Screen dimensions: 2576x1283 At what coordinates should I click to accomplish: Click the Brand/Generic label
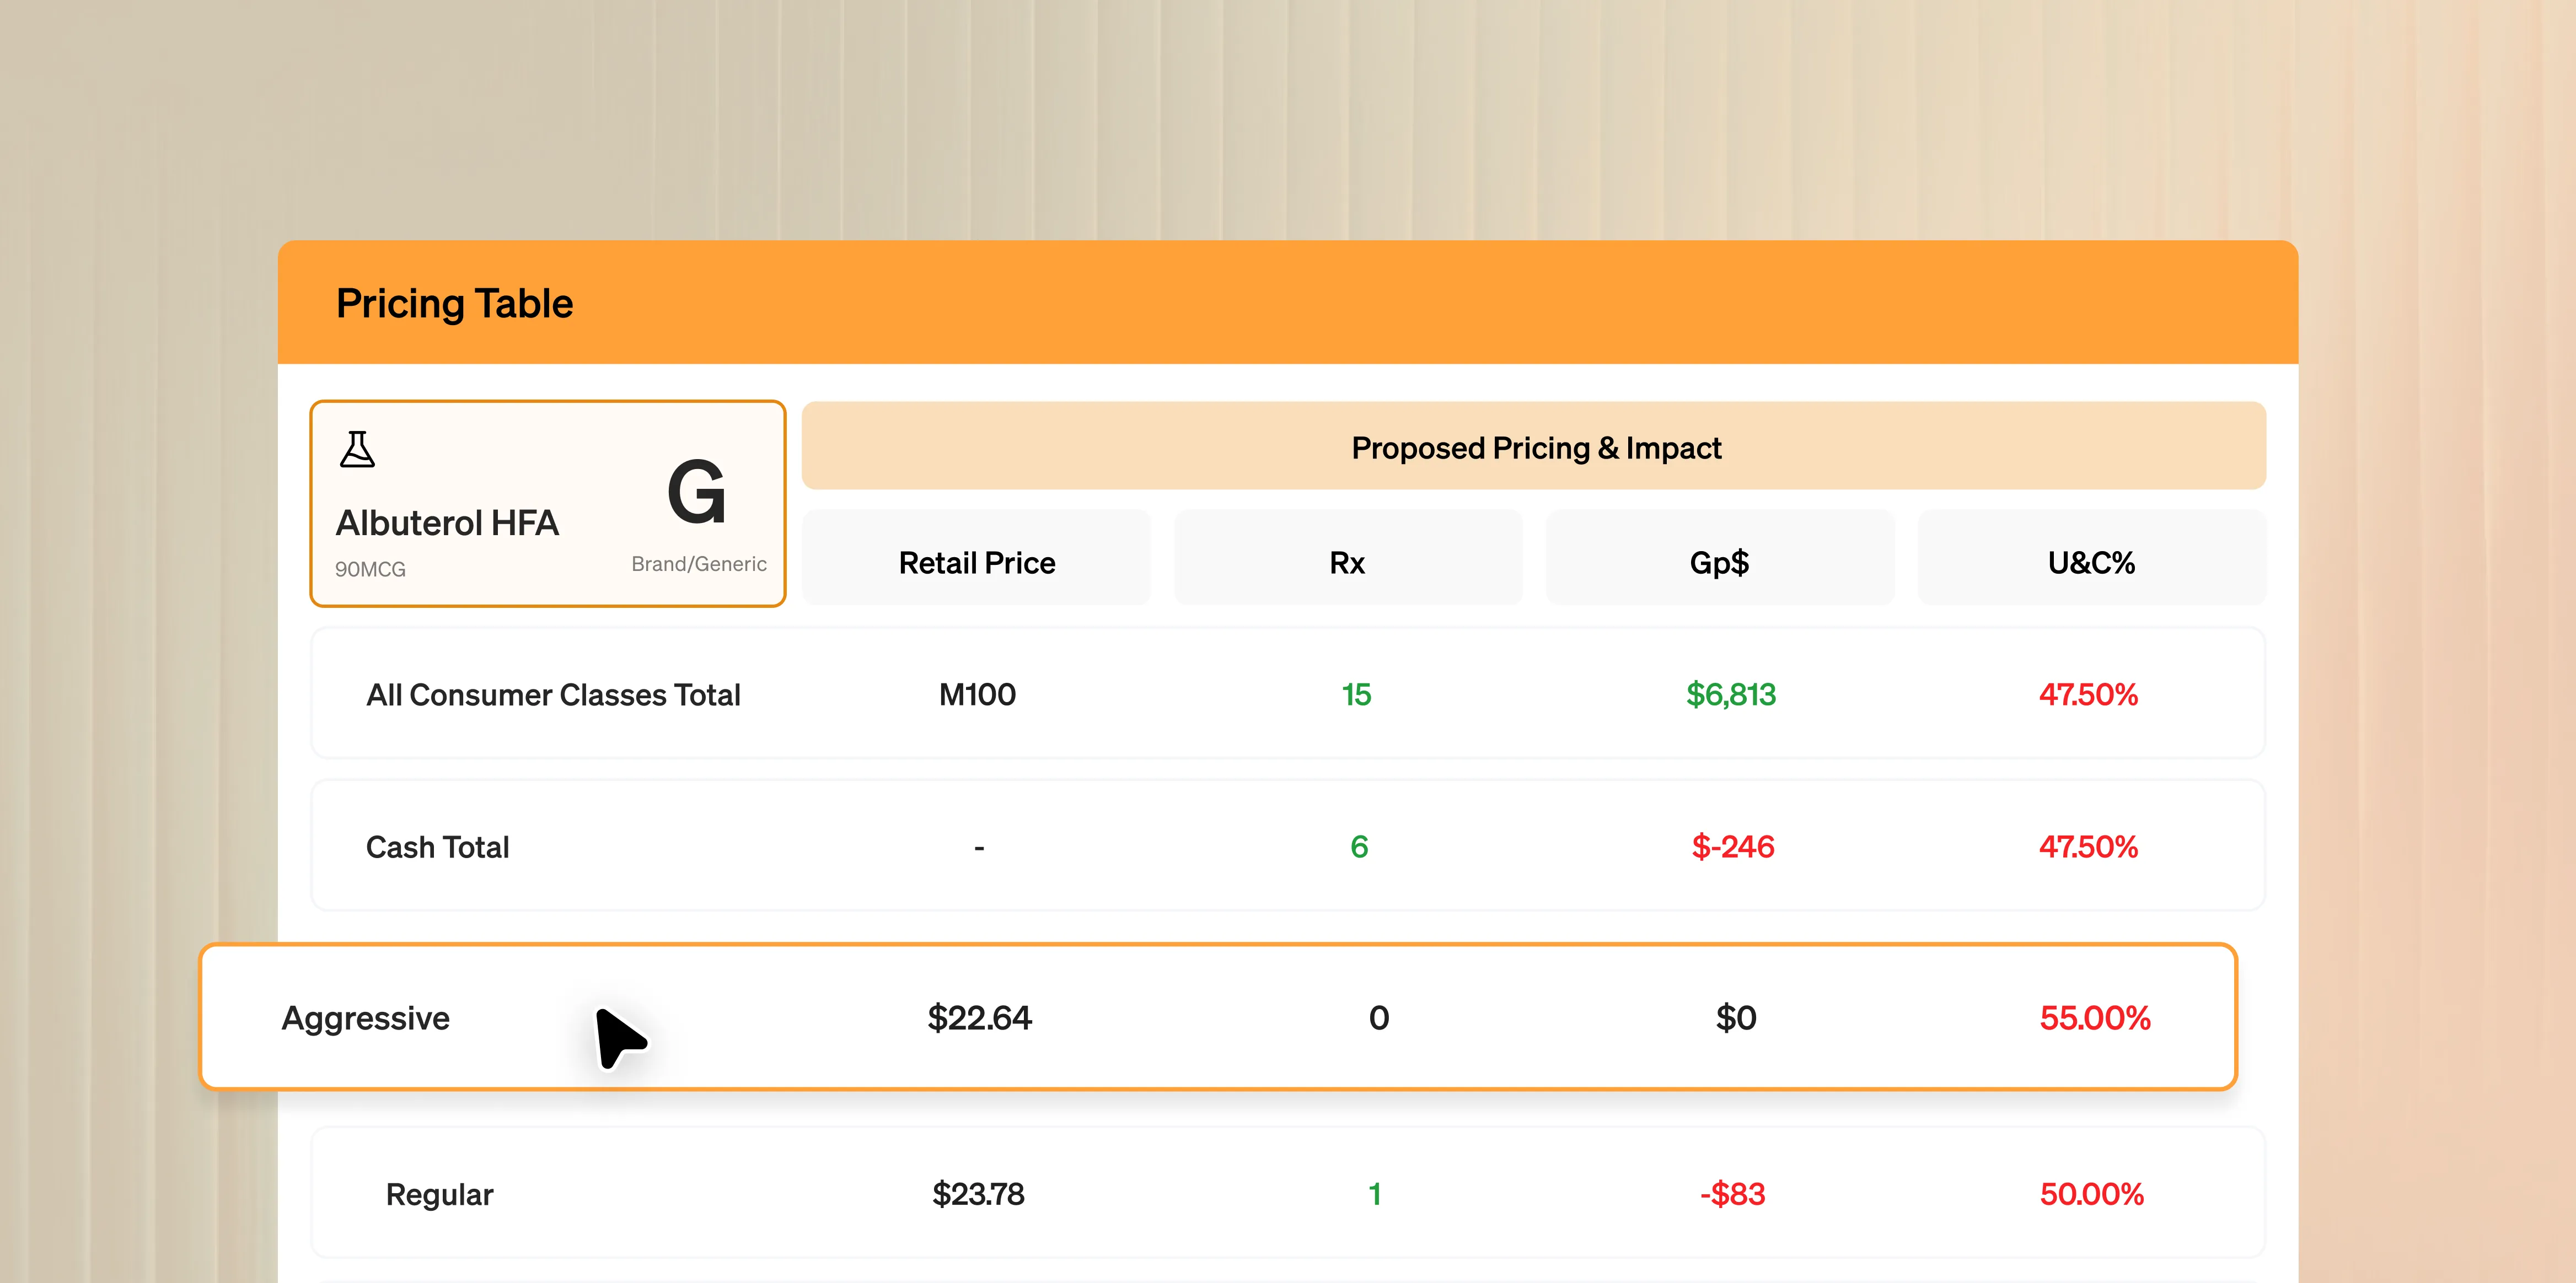pos(699,564)
